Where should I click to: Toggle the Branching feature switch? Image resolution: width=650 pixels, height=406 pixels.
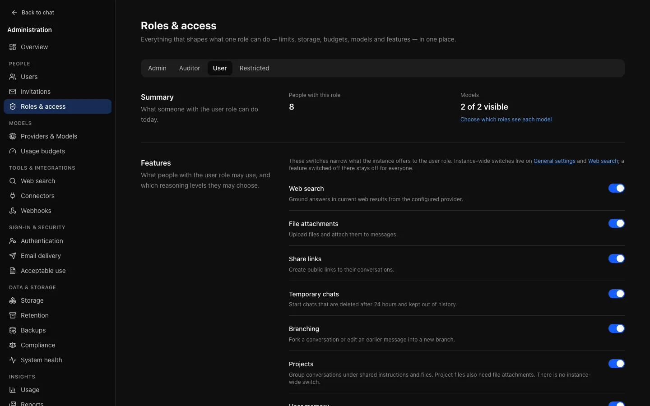tap(616, 328)
